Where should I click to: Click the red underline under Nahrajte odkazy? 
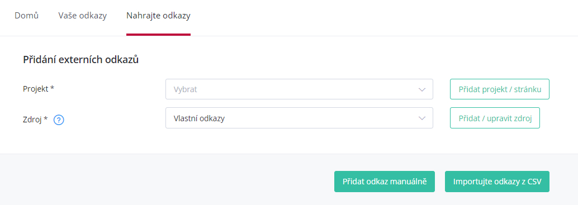(x=159, y=35)
